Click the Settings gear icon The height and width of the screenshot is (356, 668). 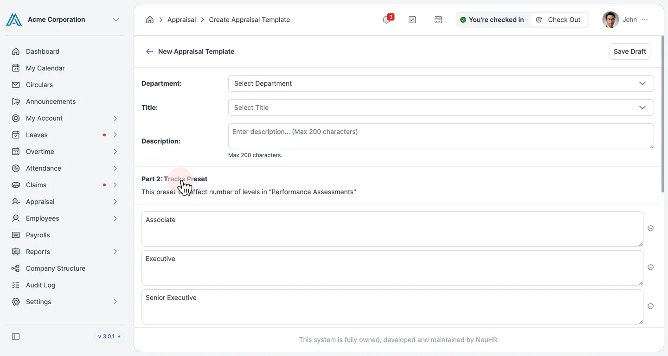[x=16, y=302]
